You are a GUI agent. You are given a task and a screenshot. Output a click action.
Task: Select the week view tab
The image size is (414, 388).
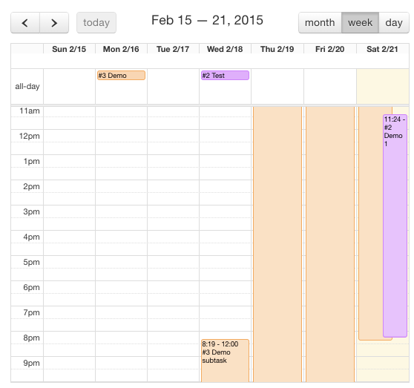pos(360,23)
